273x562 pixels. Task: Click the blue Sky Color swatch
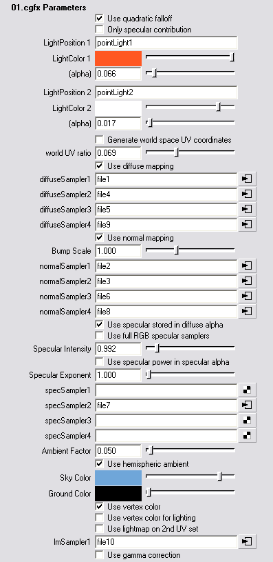tap(118, 478)
